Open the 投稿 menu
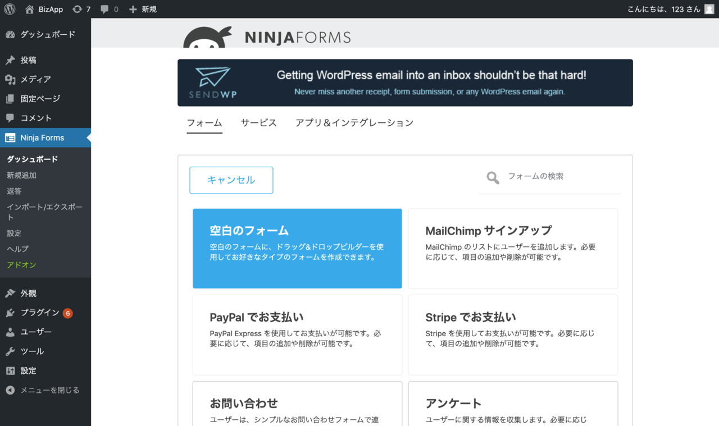Image resolution: width=719 pixels, height=426 pixels. (x=45, y=60)
